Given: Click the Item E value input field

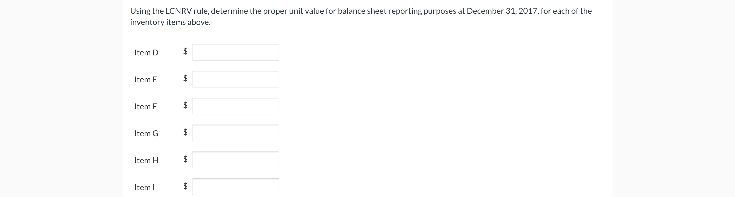Looking at the screenshot, I should click(x=236, y=79).
